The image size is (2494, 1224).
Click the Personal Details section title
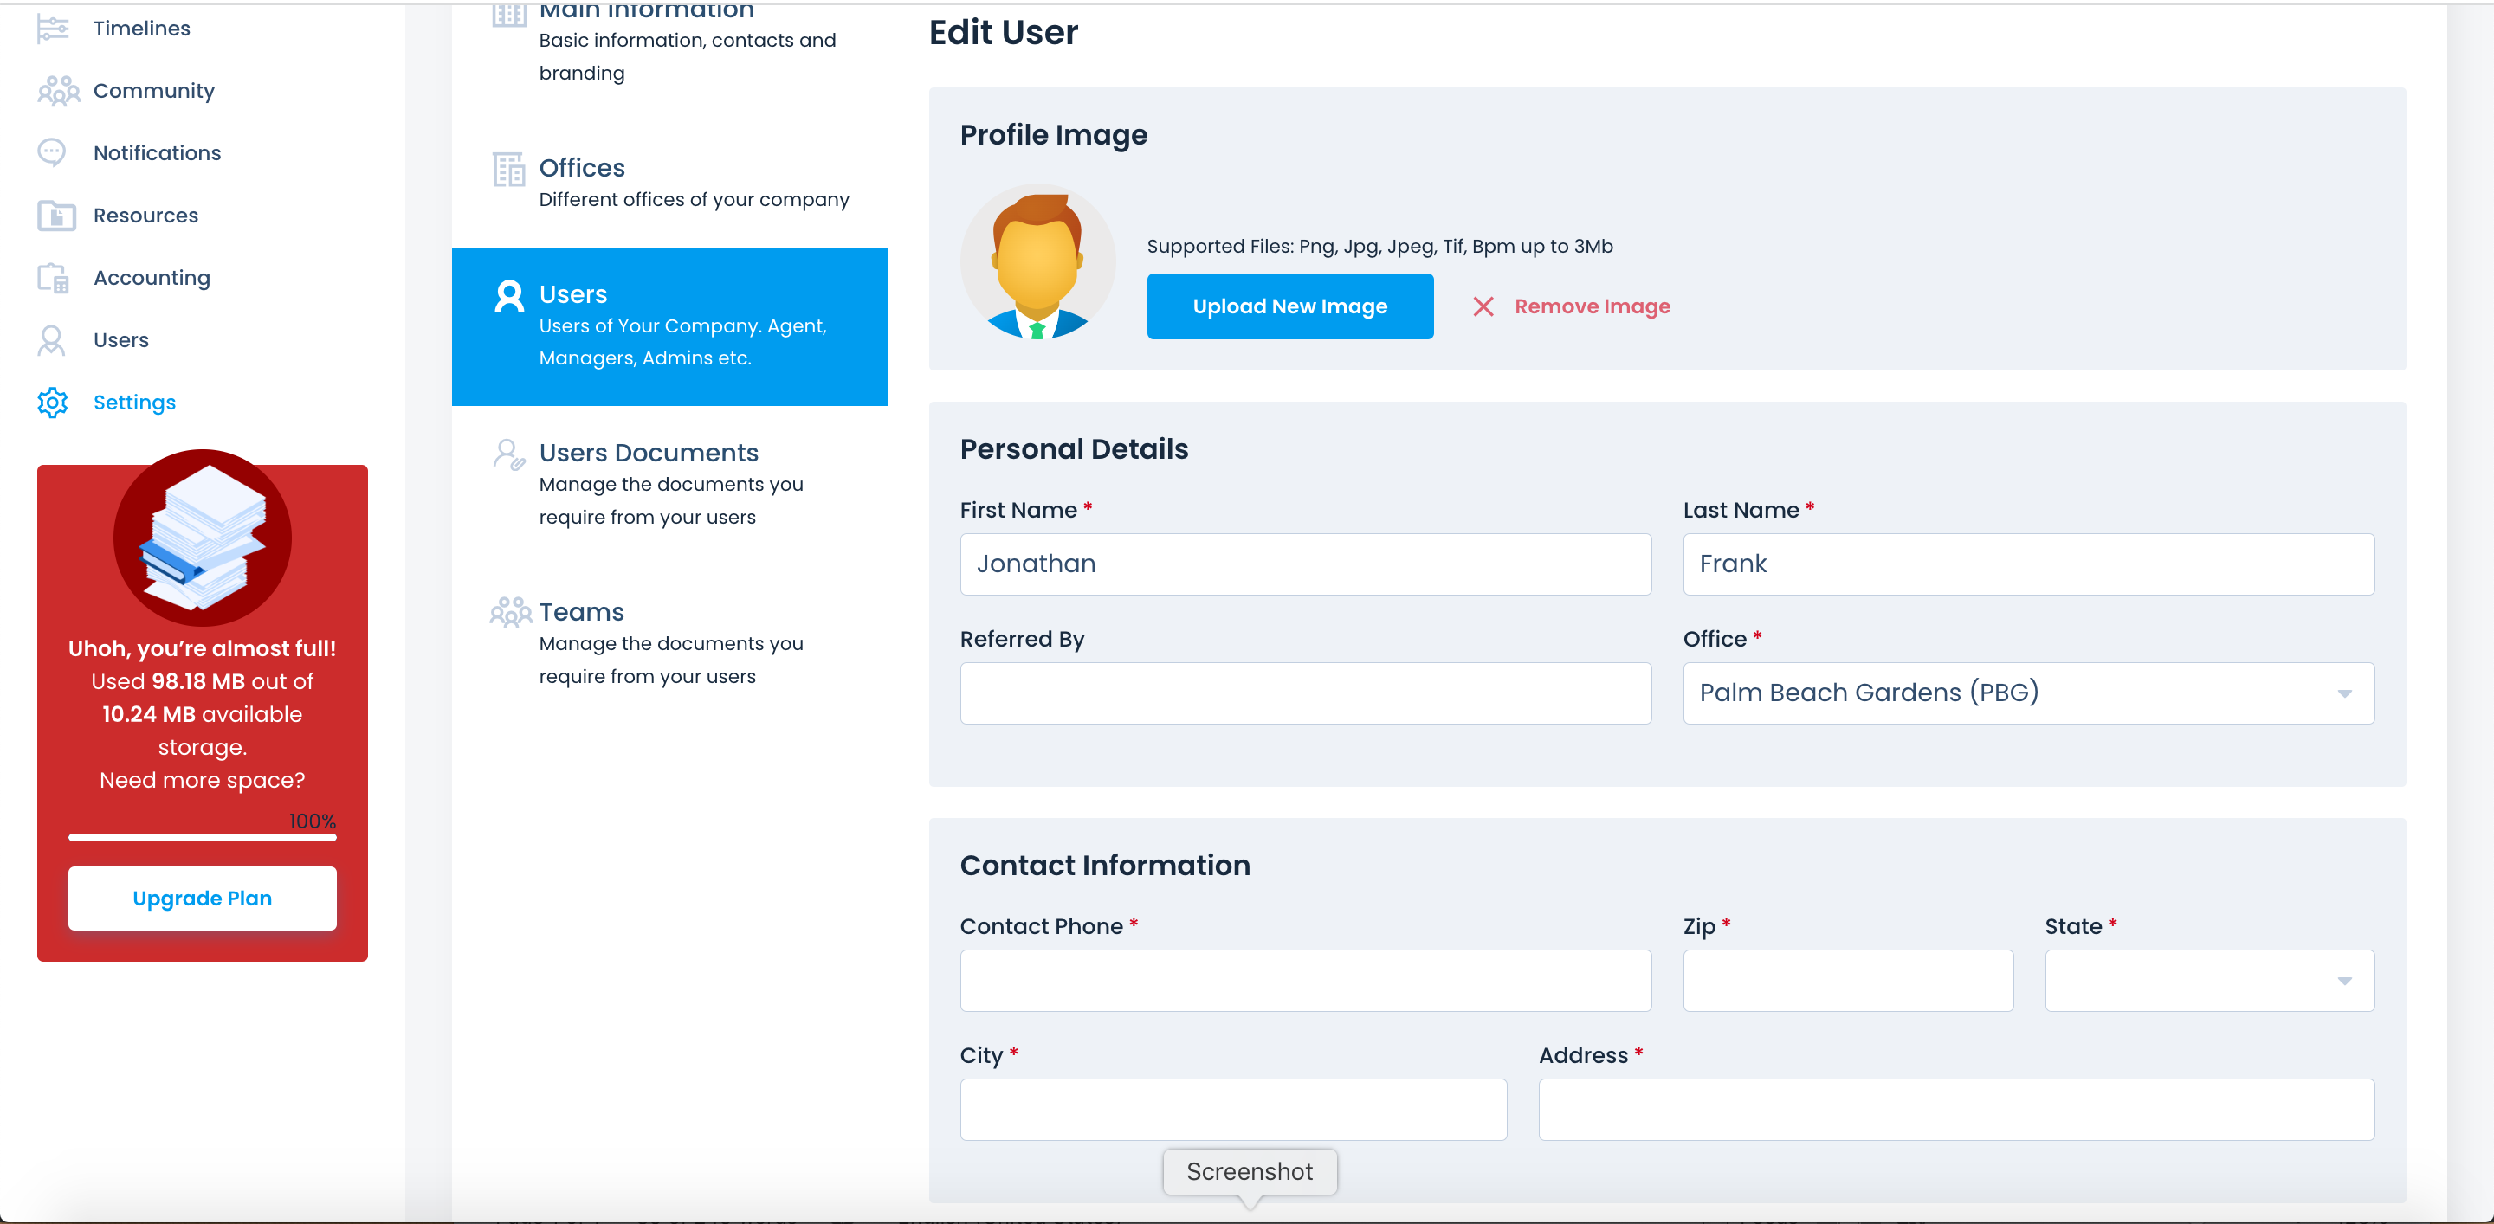pyautogui.click(x=1074, y=449)
